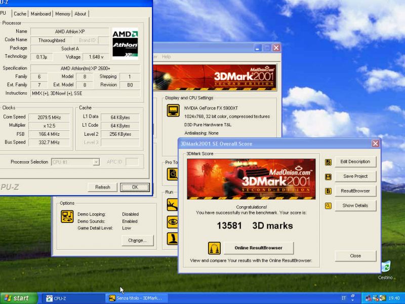Click the Specification field AMD Athlon(tm) XP 2600+
The image size is (405, 304).
(85, 68)
